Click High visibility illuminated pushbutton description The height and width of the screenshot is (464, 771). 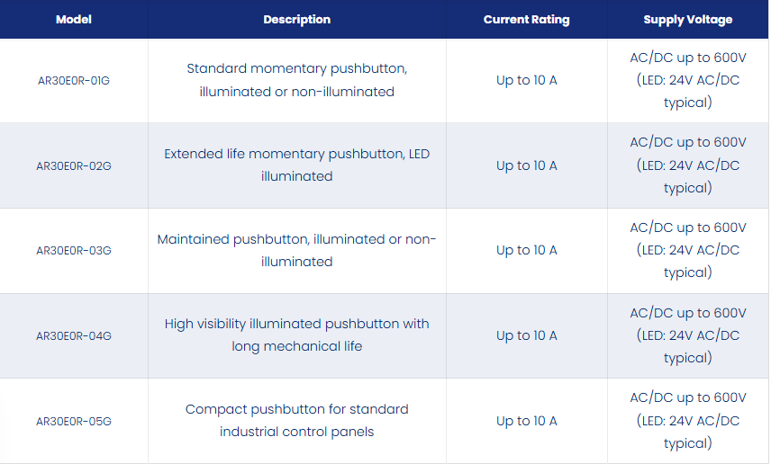coord(297,335)
